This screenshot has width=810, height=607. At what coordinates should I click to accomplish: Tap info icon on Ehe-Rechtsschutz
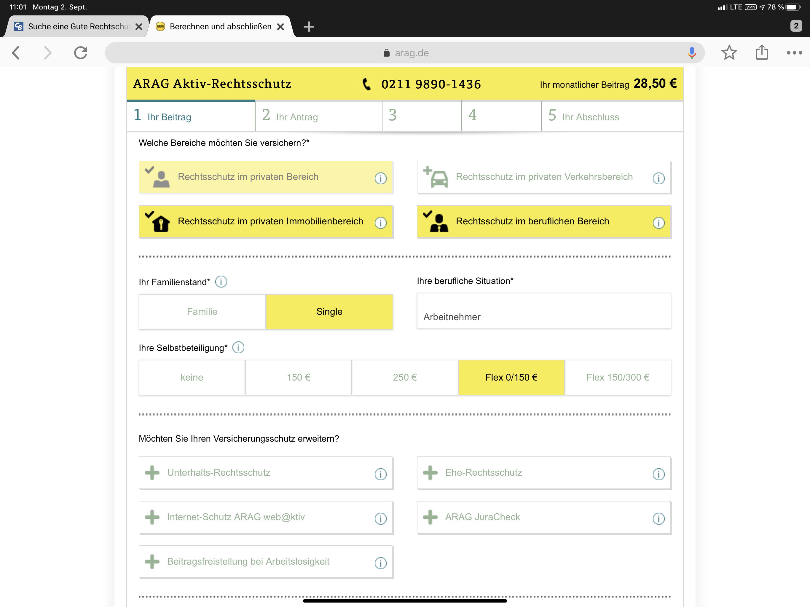tap(658, 474)
